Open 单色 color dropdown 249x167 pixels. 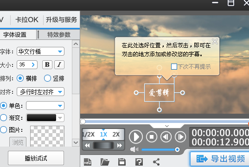point(45,106)
